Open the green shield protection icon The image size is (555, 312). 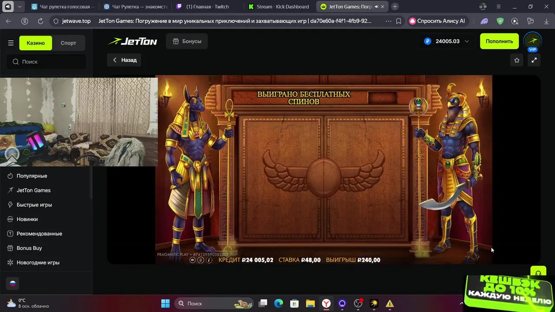coord(500,21)
